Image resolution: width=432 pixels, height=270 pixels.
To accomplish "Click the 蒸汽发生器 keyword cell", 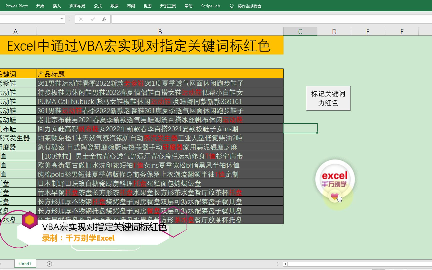I will (x=18, y=138).
